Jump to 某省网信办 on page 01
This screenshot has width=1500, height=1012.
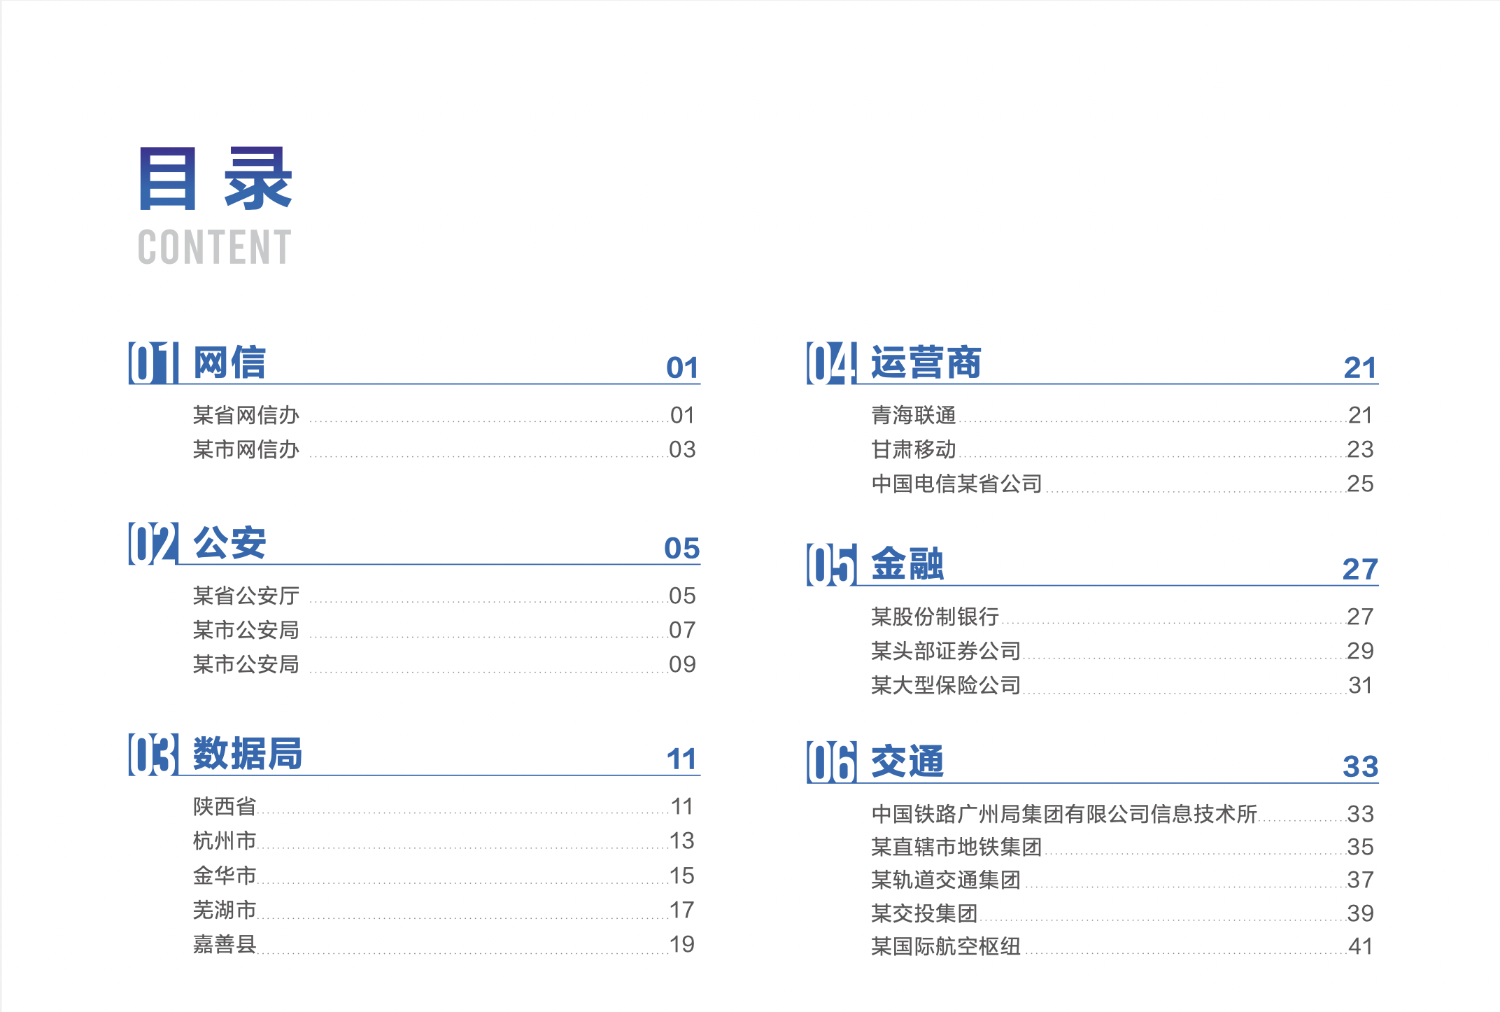point(246,415)
